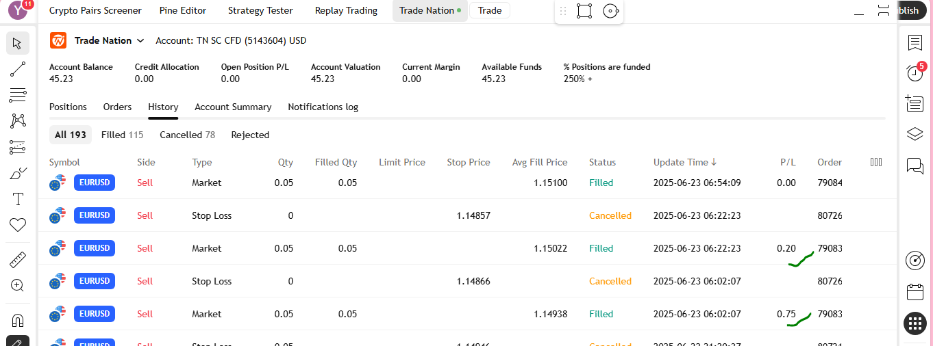Click the Trade button

[489, 10]
